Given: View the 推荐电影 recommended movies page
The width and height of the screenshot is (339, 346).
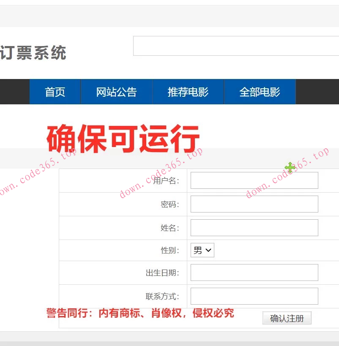Looking at the screenshot, I should [188, 92].
